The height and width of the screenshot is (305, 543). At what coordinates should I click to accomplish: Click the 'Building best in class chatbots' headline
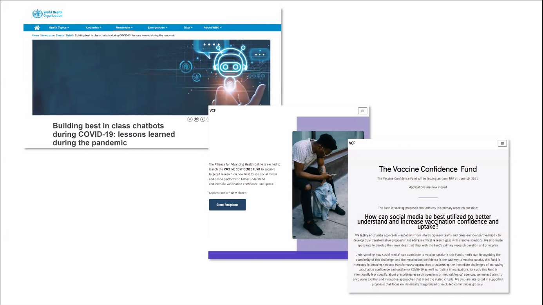(114, 134)
